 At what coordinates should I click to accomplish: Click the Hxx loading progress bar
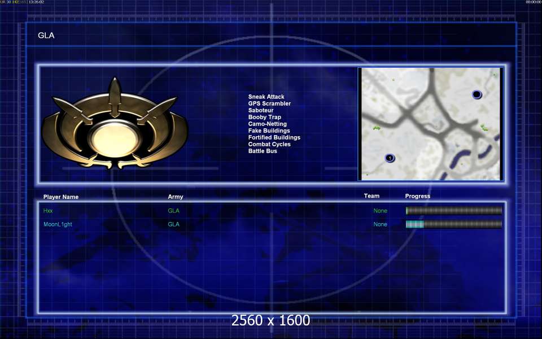454,210
